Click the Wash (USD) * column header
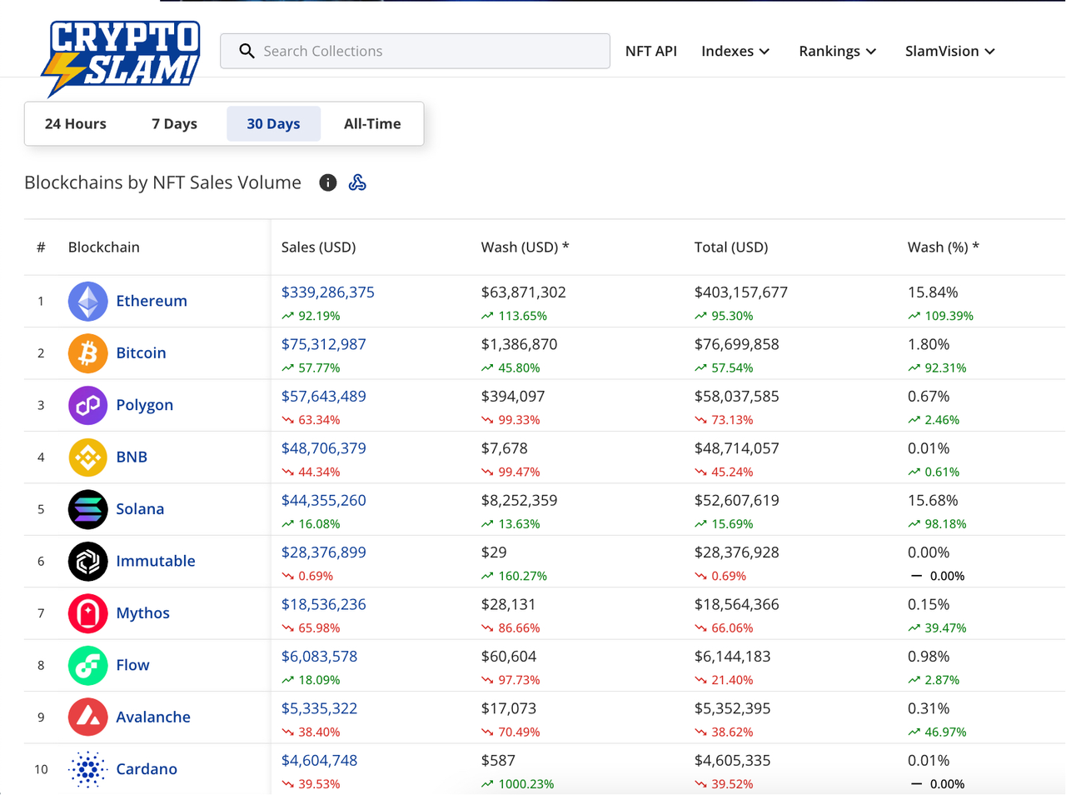1066x795 pixels. click(x=525, y=247)
